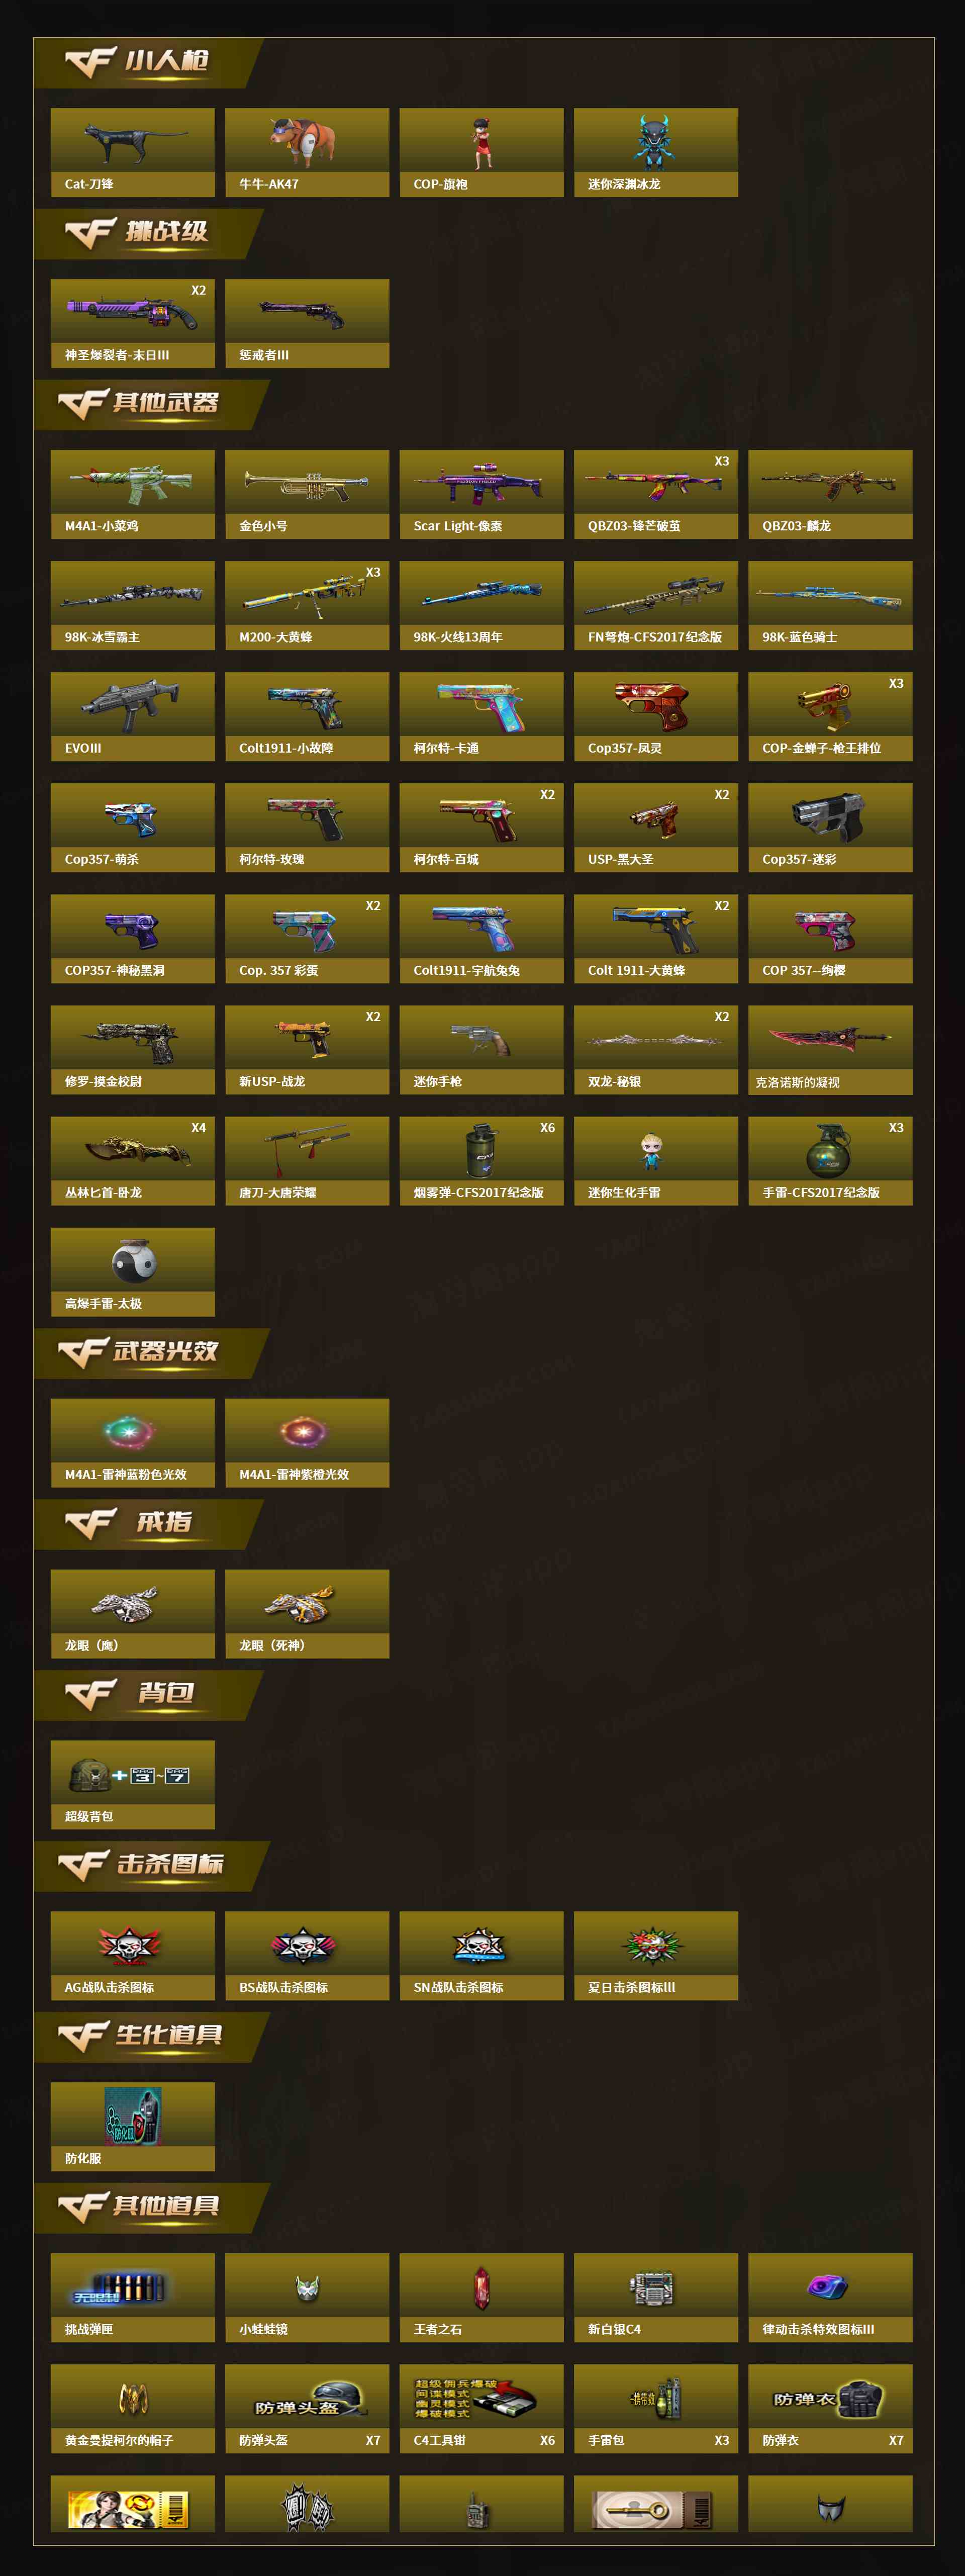
Task: Choose the 迷你生化手雷 item
Action: 656,1161
